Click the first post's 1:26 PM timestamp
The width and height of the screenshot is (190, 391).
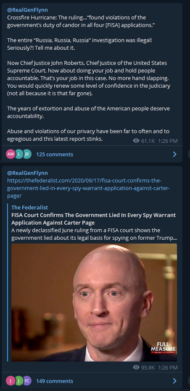click(168, 141)
